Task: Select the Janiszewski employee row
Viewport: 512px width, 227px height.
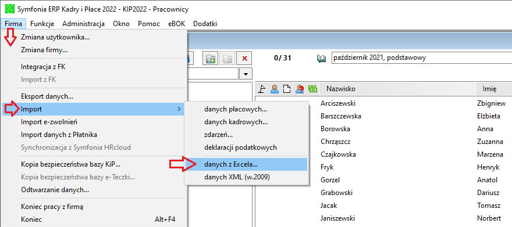Action: tap(383, 218)
